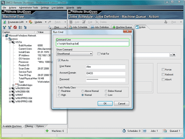Switch to Jobs Definition tab
The height and width of the screenshot is (139, 185).
coord(100,27)
